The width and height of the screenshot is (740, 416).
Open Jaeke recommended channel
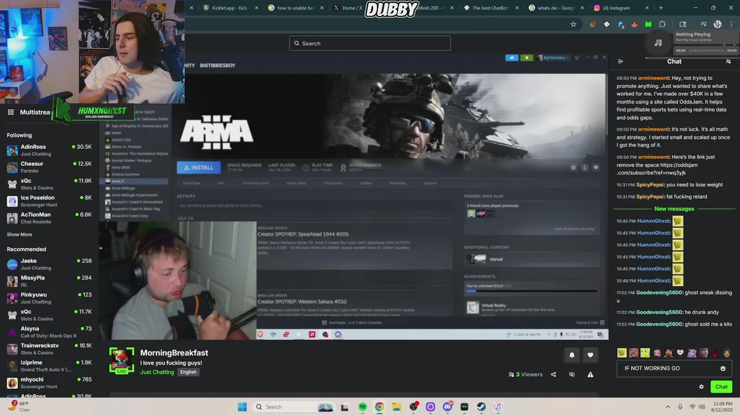[x=49, y=264]
